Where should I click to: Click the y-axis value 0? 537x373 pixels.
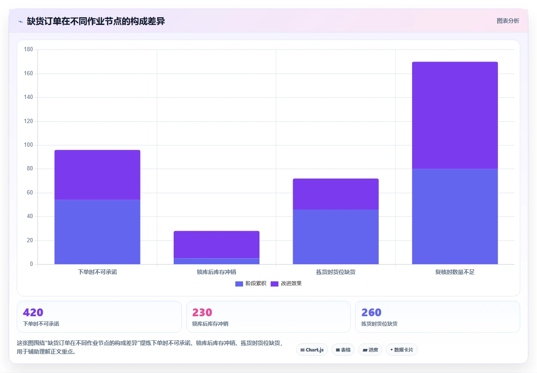pyautogui.click(x=31, y=264)
